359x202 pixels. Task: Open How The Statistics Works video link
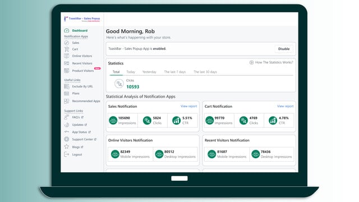271,62
